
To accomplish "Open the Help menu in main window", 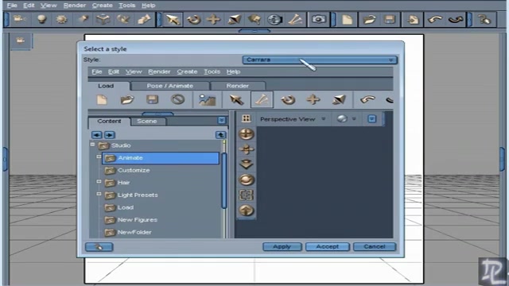I will 149,6.
